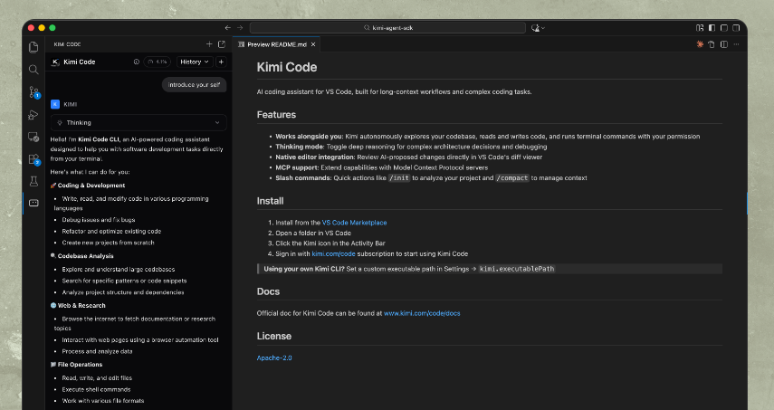The image size is (774, 410).
Task: Click the kimi-agent-sdk command center search
Action: coord(387,28)
